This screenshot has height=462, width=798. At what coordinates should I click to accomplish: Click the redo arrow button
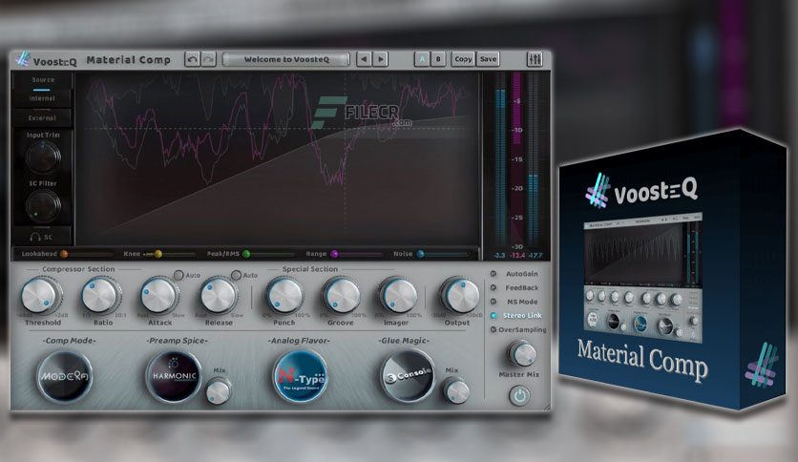point(208,59)
